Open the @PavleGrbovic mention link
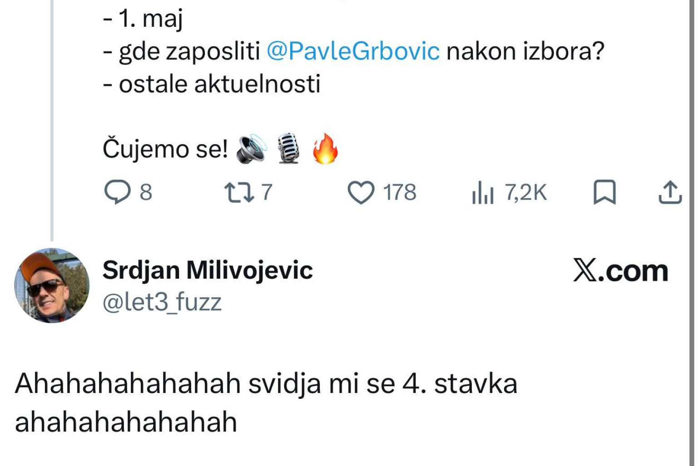Screen dimensions: 699x466 [x=353, y=51]
